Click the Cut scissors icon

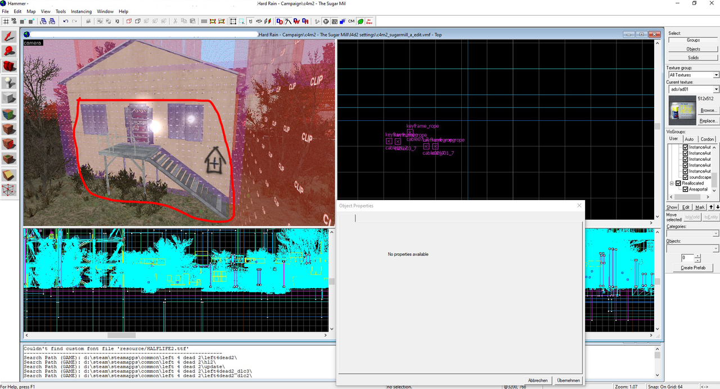tap(175, 21)
